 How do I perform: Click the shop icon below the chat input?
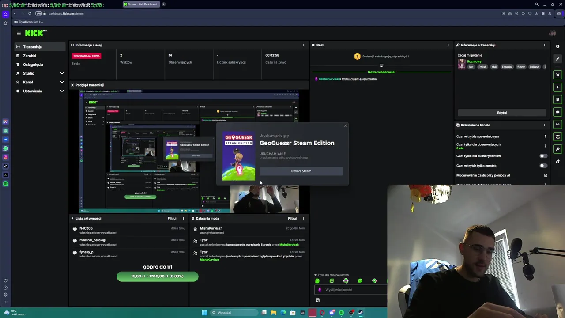[x=317, y=300]
